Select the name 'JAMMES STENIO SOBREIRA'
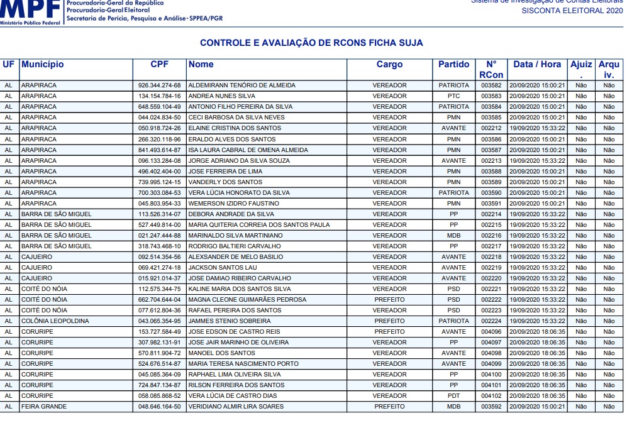 click(230, 321)
